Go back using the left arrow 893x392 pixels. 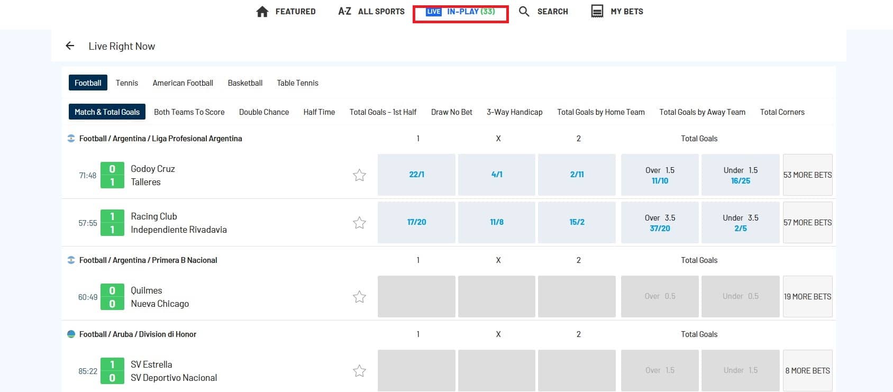70,46
